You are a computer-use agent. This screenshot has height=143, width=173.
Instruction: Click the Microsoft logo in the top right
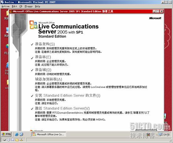(155, 18)
